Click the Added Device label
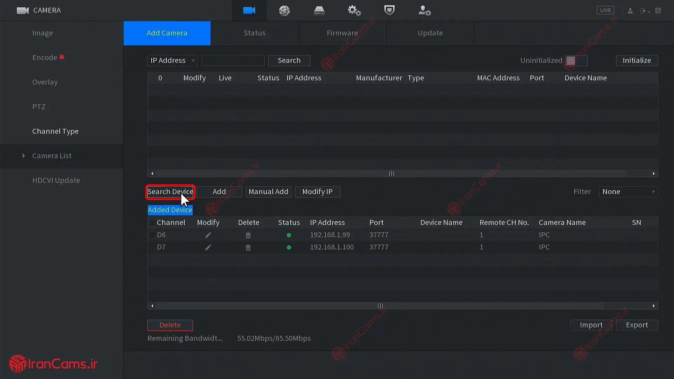This screenshot has width=674, height=379. point(170,210)
